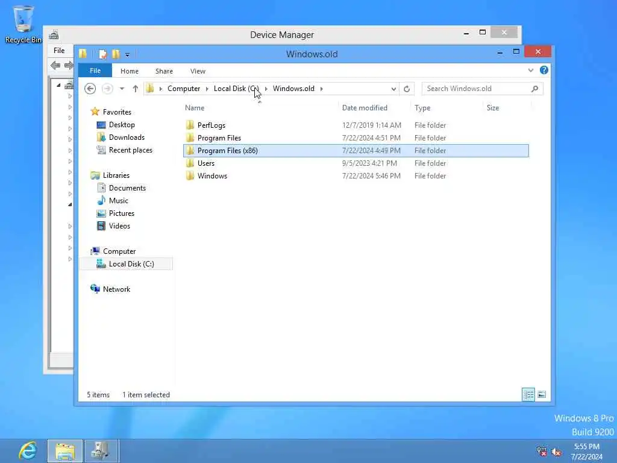Click the Windows.old breadcrumb segment
The width and height of the screenshot is (617, 463).
[x=293, y=89]
